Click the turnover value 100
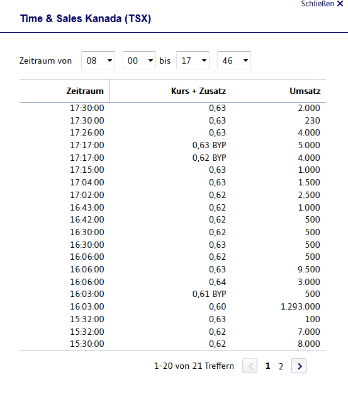The width and height of the screenshot is (348, 401). [x=313, y=320]
